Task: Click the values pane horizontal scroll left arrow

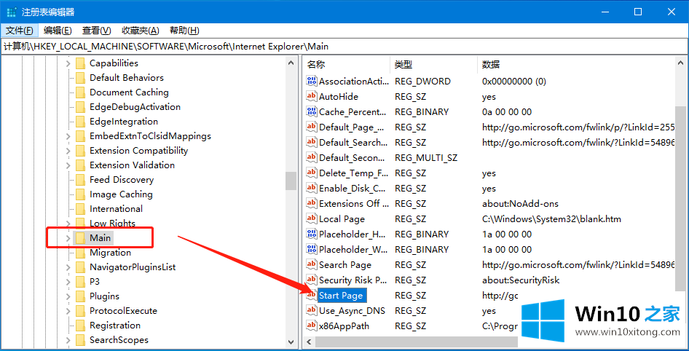Action: pos(309,342)
